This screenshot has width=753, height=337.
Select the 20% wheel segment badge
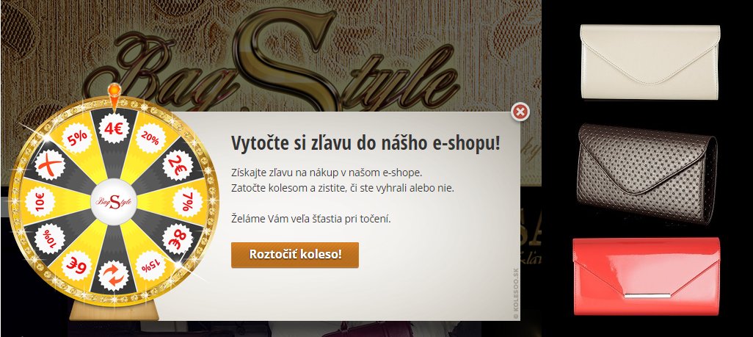click(x=150, y=139)
